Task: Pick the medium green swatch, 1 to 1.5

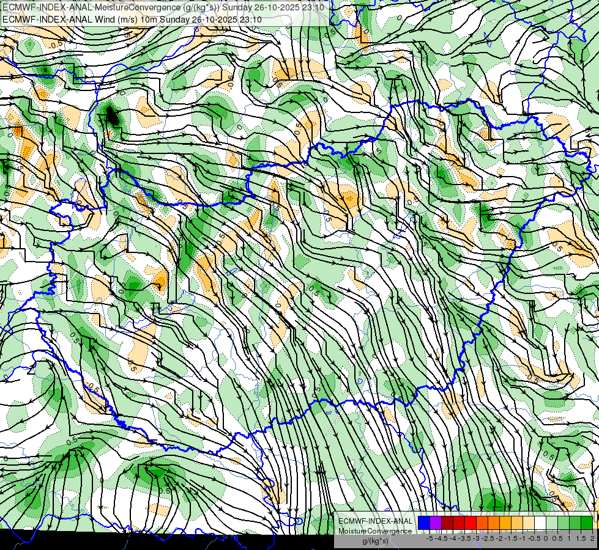Action: 575,522
